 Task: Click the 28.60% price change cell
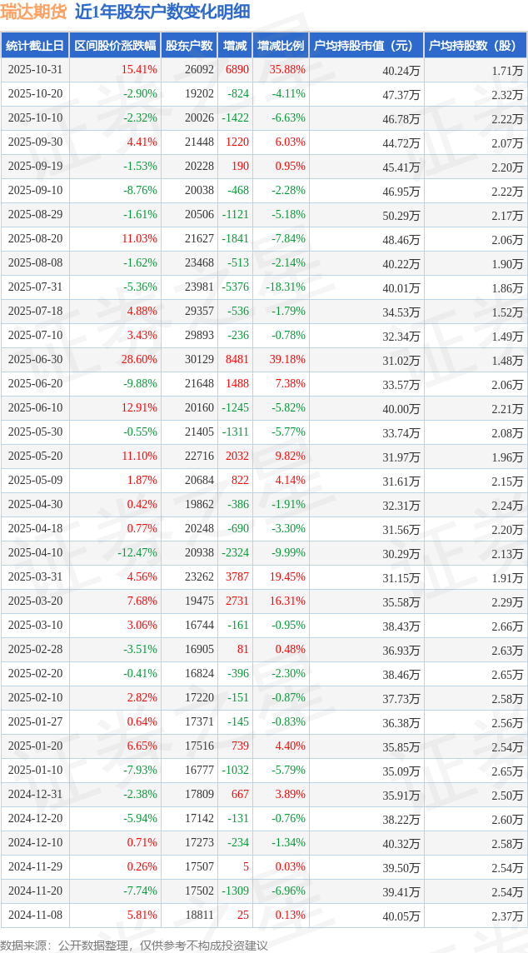point(139,360)
